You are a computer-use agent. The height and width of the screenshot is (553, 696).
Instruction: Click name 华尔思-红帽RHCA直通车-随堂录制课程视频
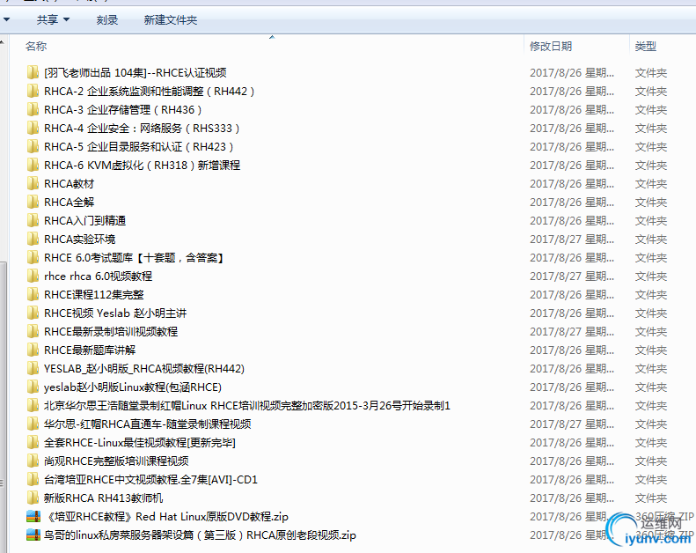point(147,424)
